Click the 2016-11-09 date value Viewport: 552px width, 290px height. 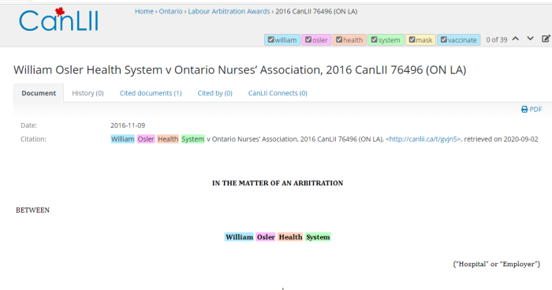[x=128, y=125]
